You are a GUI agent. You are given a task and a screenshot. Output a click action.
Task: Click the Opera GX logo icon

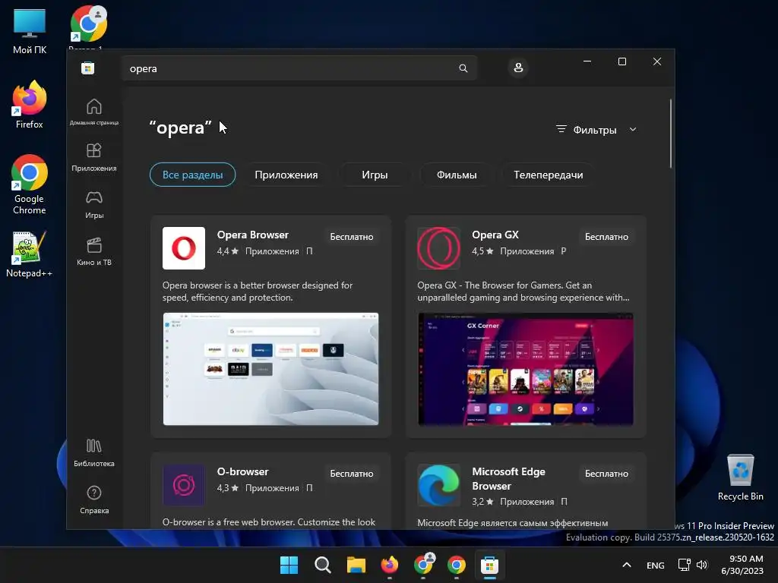pos(438,248)
